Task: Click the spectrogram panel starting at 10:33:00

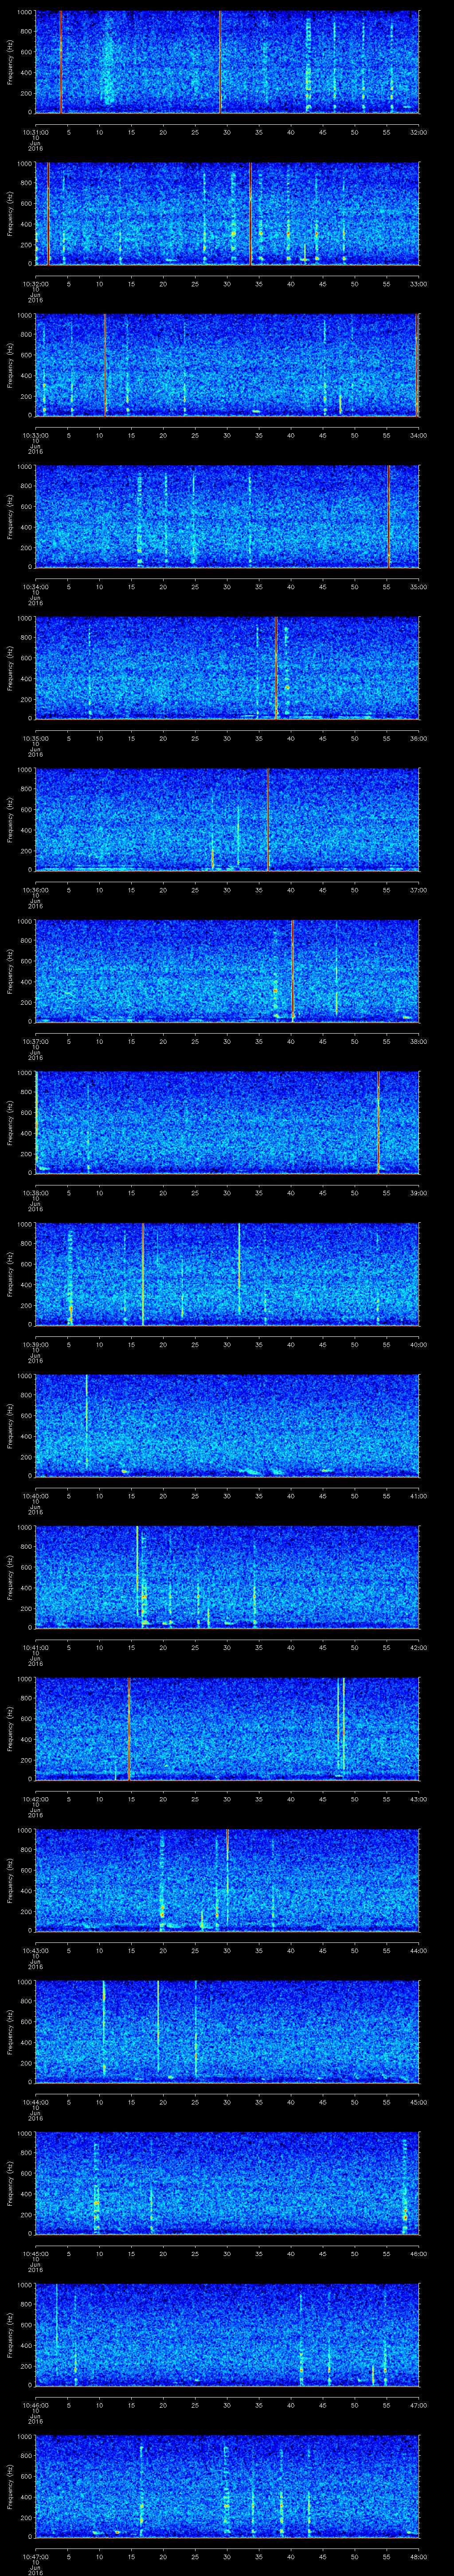Action: (227, 365)
